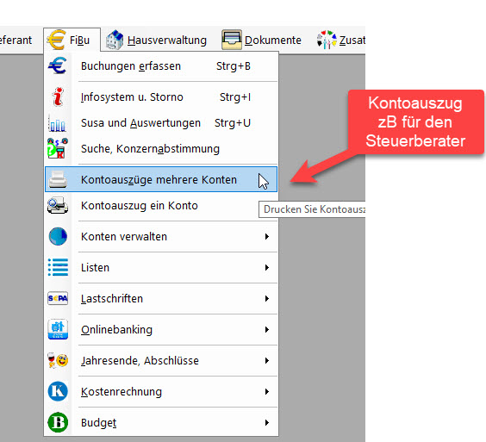Choose Kontoauszug ein Konto entry
This screenshot has height=442, width=486.
[161, 206]
